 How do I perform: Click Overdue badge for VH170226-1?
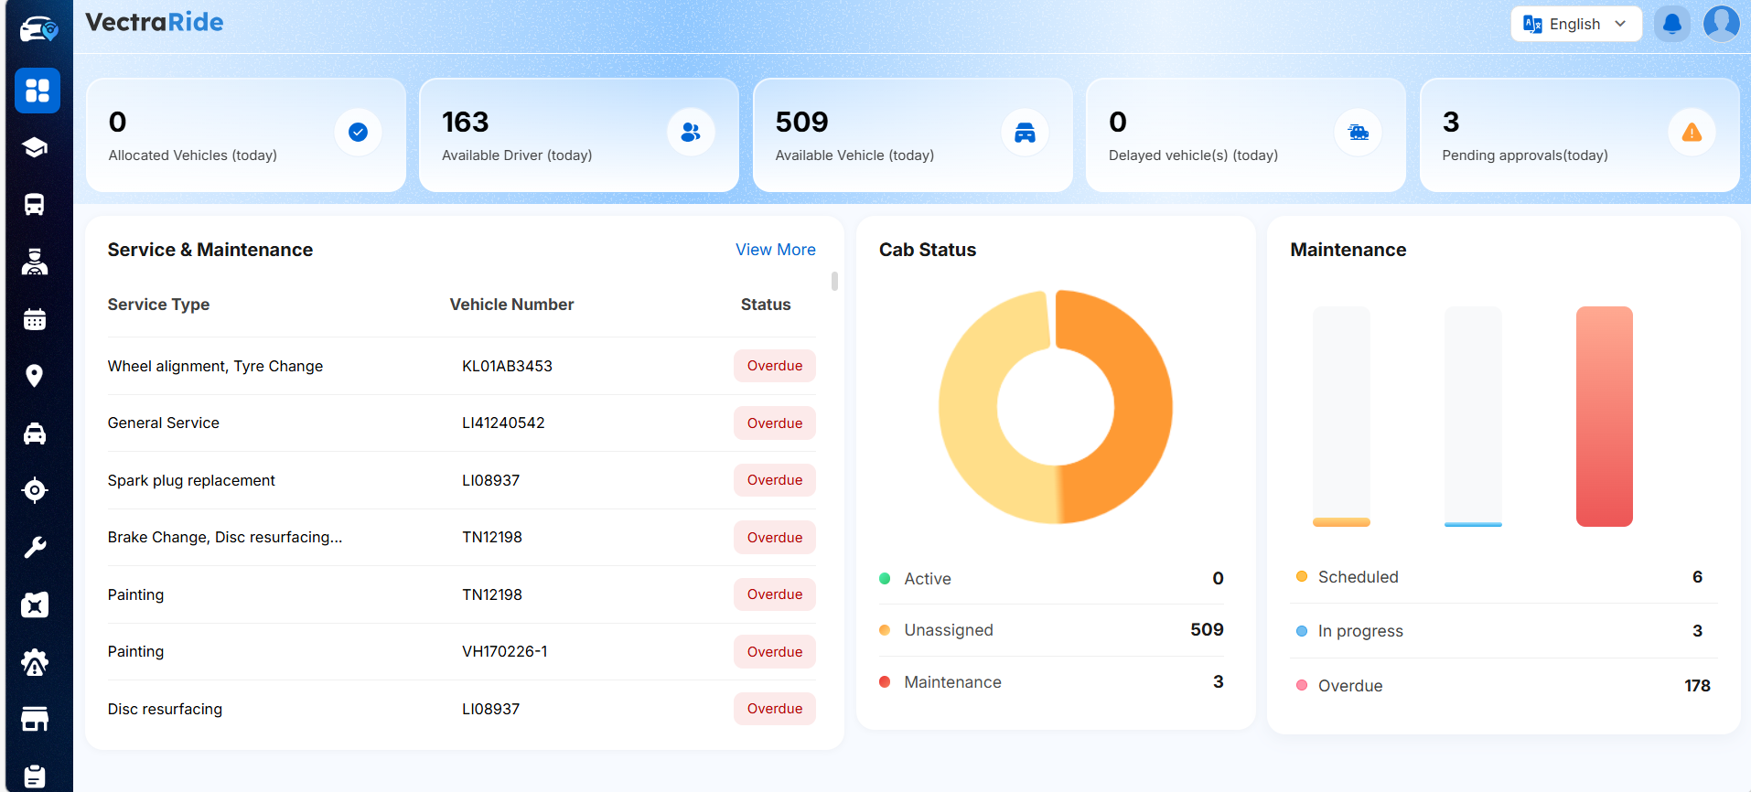[775, 652]
